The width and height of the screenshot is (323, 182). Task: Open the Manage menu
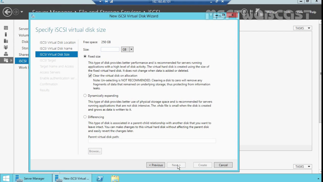pyautogui.click(x=272, y=12)
